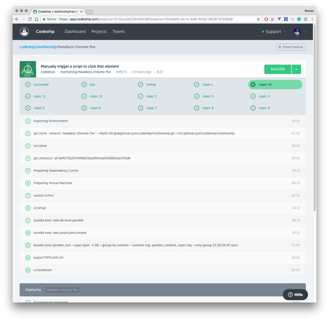Screen dimensions: 329x320
Task: Open the Support dropdown menu
Action: (274, 32)
